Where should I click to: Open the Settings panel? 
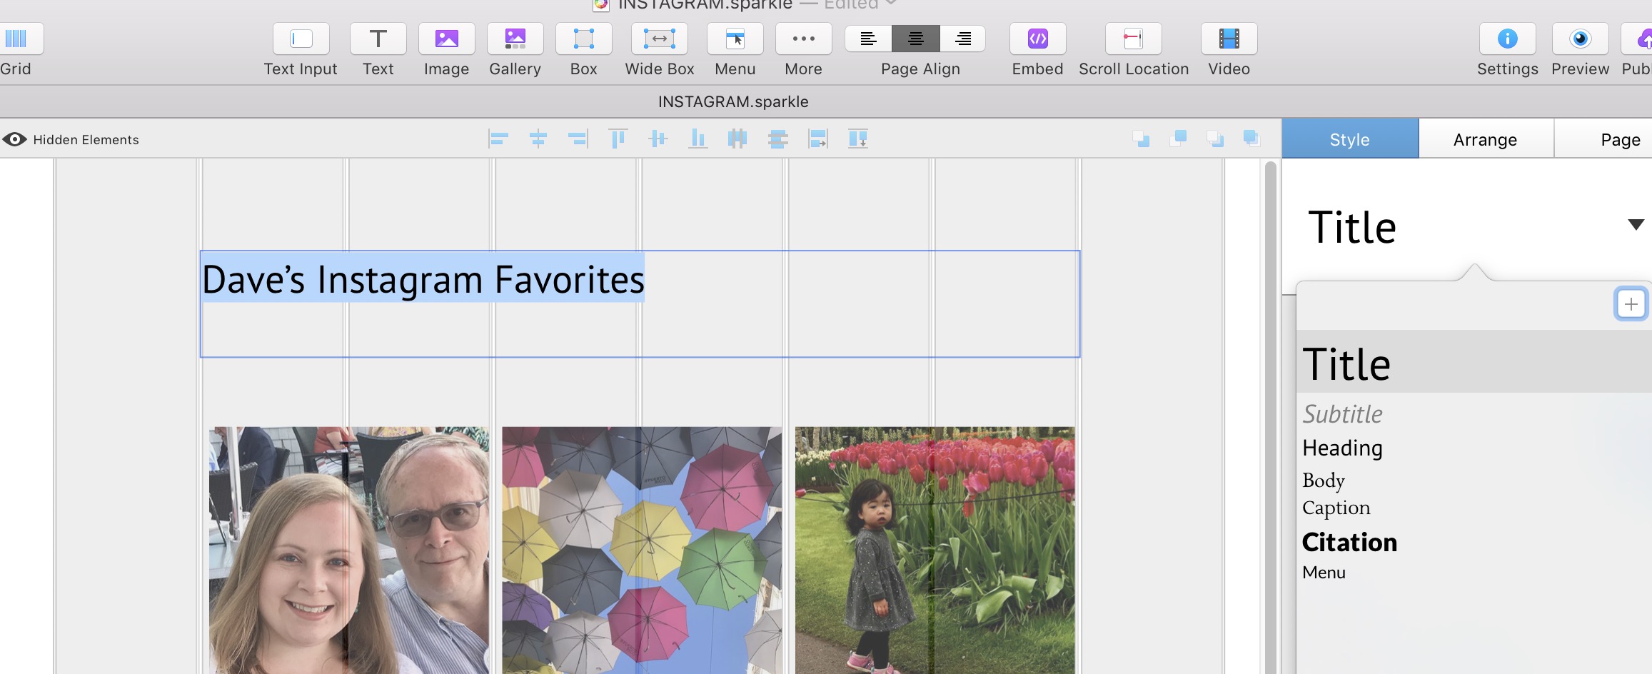pos(1507,39)
